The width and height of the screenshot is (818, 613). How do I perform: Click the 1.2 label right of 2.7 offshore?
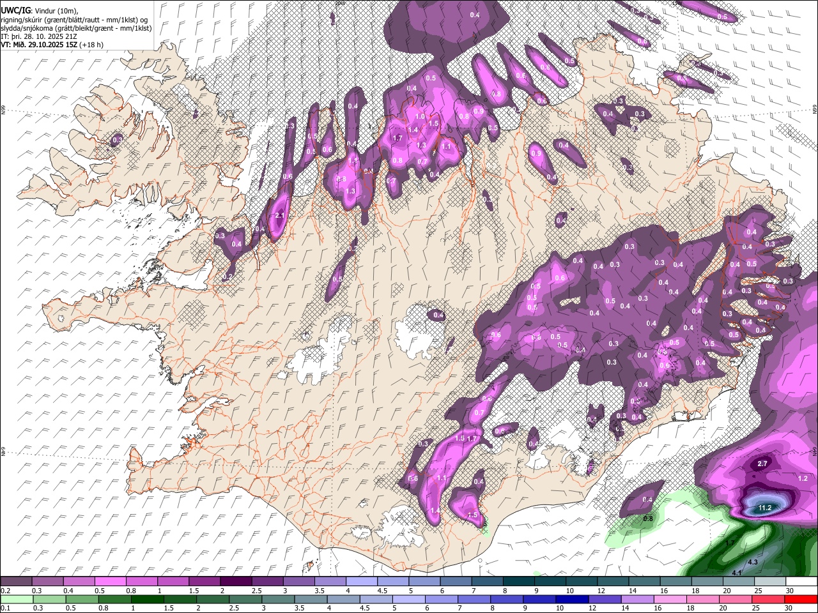[803, 478]
